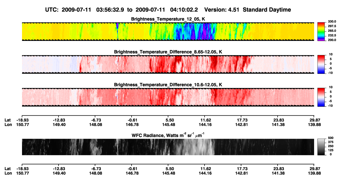
Task: Click upper axis longitude value 139.88
Action: 315,125
